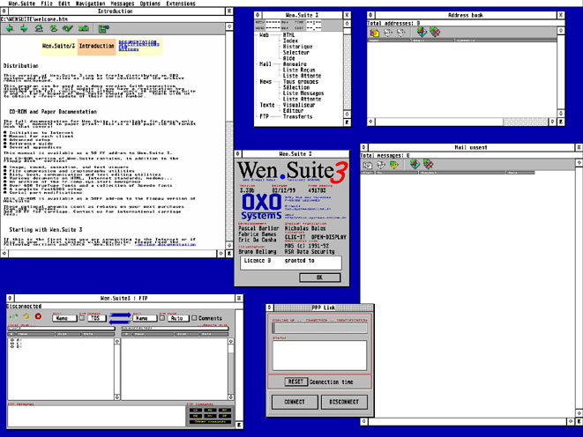Viewport: 583px width, 437px height.
Task: Toggle the checkbox left of the Auto button
Action: (x=162, y=318)
